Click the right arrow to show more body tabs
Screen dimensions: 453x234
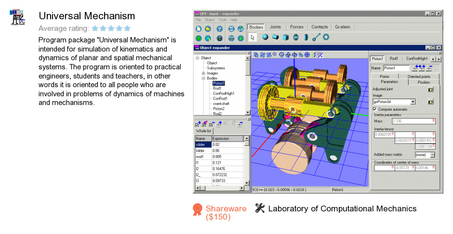[439, 59]
